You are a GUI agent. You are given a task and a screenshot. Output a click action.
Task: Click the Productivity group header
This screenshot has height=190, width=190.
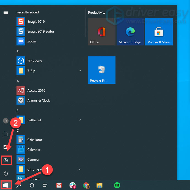tap(97, 13)
